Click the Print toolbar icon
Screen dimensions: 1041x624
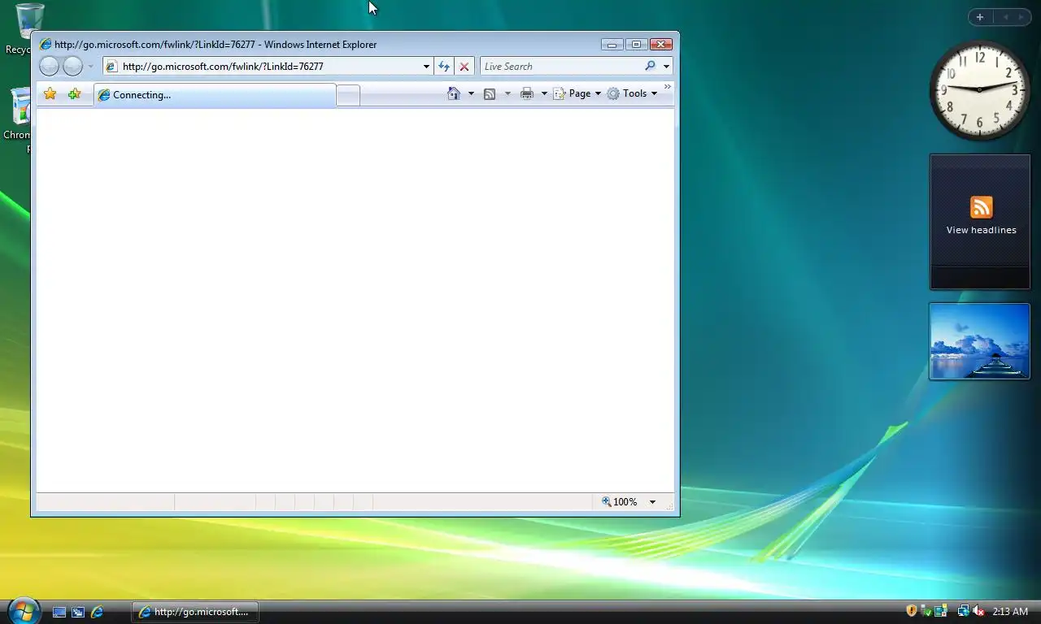pyautogui.click(x=527, y=93)
